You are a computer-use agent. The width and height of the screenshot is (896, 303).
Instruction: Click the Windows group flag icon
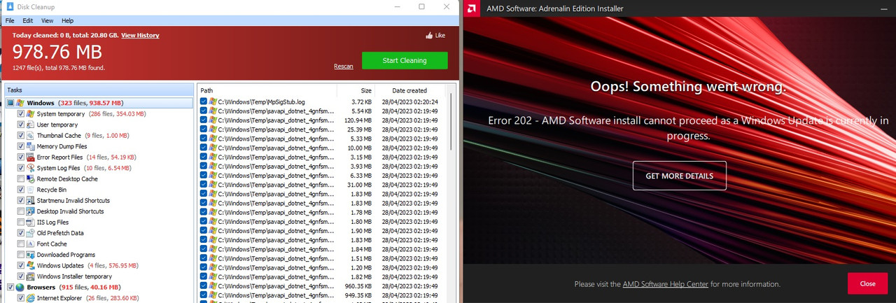(20, 103)
